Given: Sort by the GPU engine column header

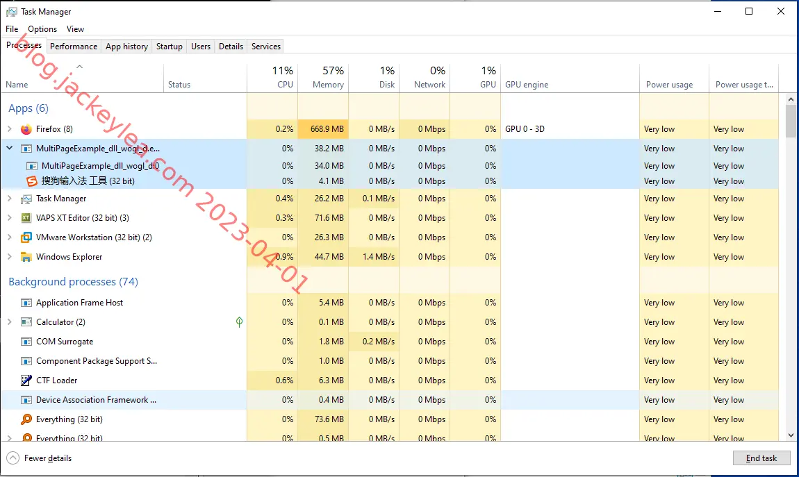Looking at the screenshot, I should coord(570,78).
